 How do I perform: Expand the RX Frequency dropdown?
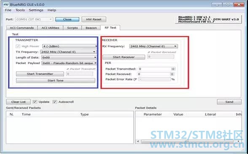pos(154,46)
